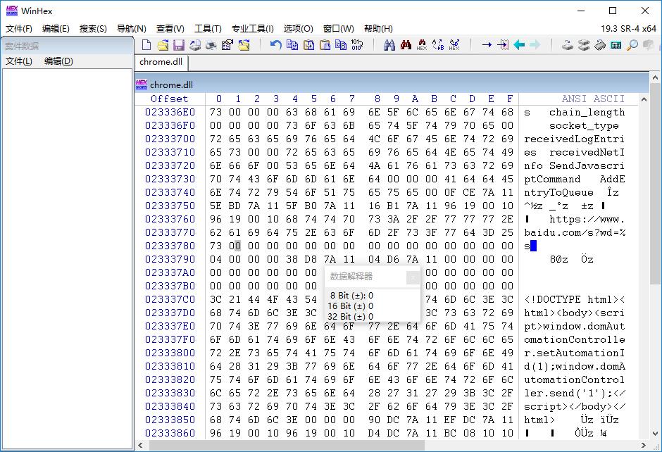The width and height of the screenshot is (662, 452).
Task: Click '<!DOCTYPE html><' in ASCII column
Action: pos(575,299)
